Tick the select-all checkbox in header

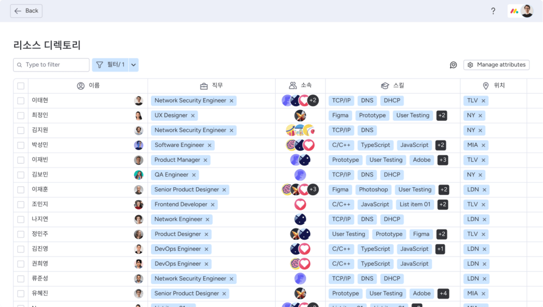coord(21,86)
